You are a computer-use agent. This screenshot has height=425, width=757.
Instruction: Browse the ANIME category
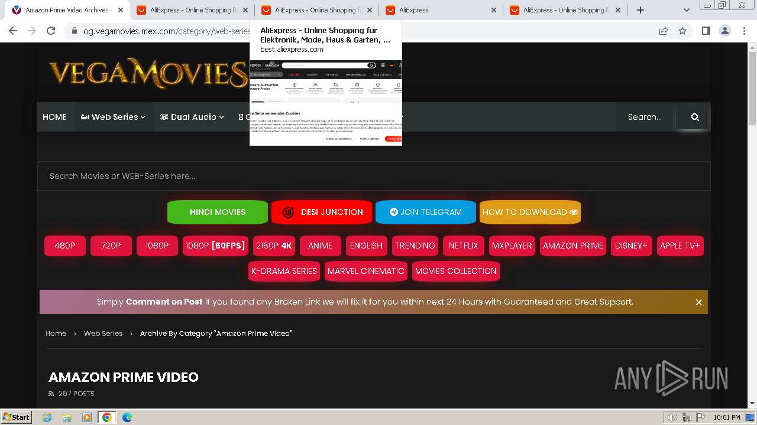[321, 246]
